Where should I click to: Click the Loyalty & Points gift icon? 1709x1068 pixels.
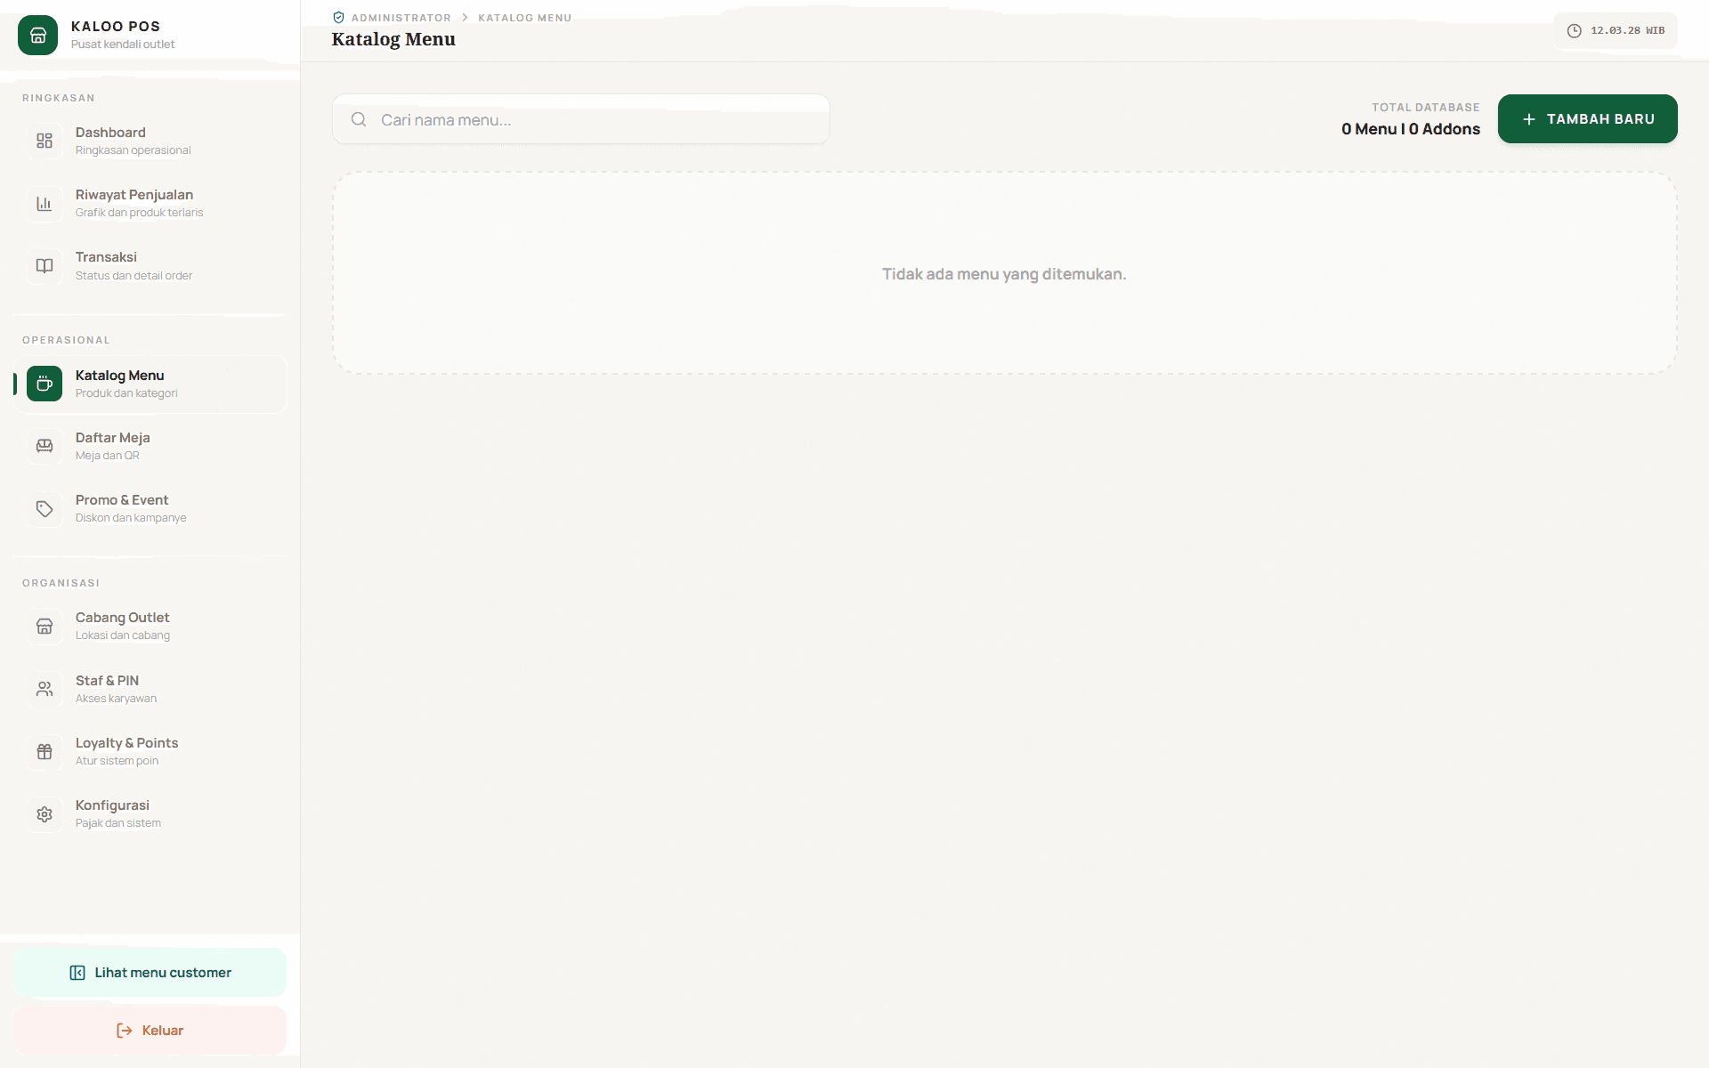coord(45,751)
